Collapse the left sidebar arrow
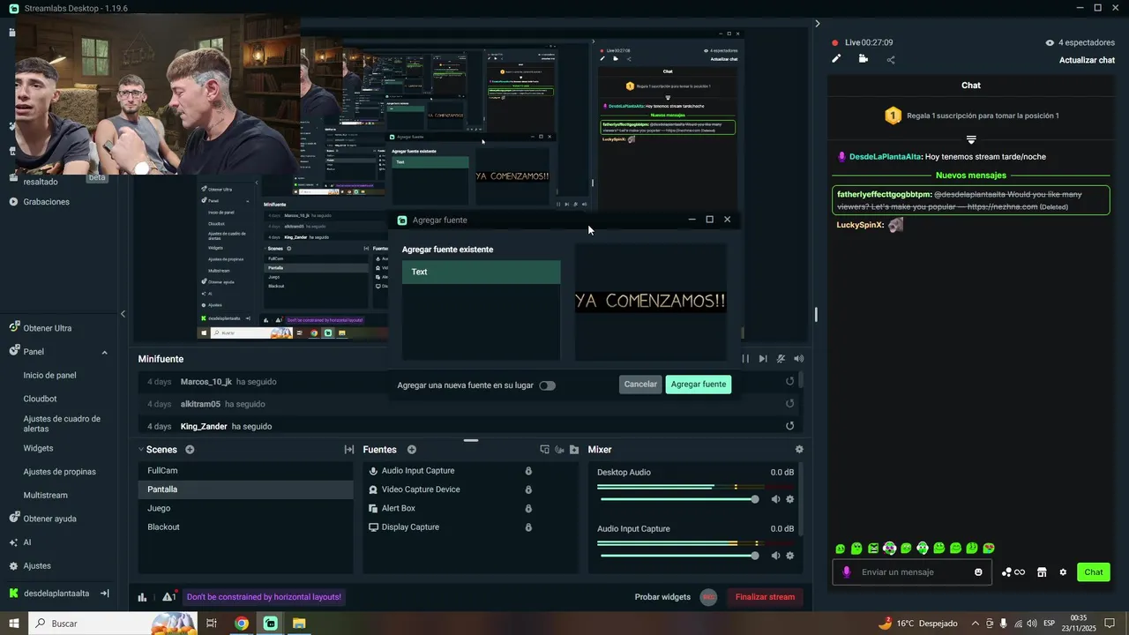The width and height of the screenshot is (1129, 635). tap(123, 314)
